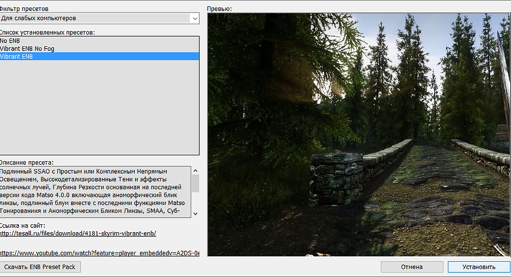Viewport: 511px width, 277px height.
Task: Click 'Скачать ENB Preset Pack' button
Action: pyautogui.click(x=40, y=267)
